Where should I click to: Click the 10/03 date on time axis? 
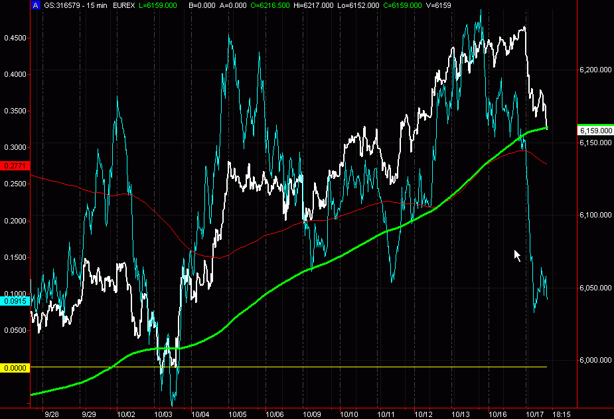163,414
